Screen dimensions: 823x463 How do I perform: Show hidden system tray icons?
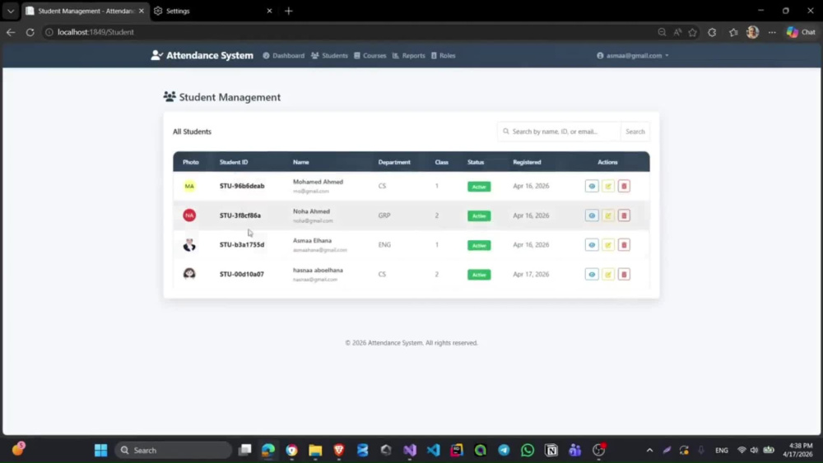coord(649,450)
